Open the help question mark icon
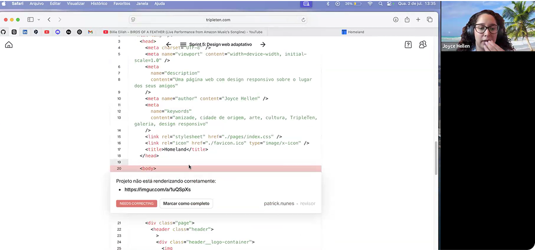The width and height of the screenshot is (535, 250). (408, 45)
